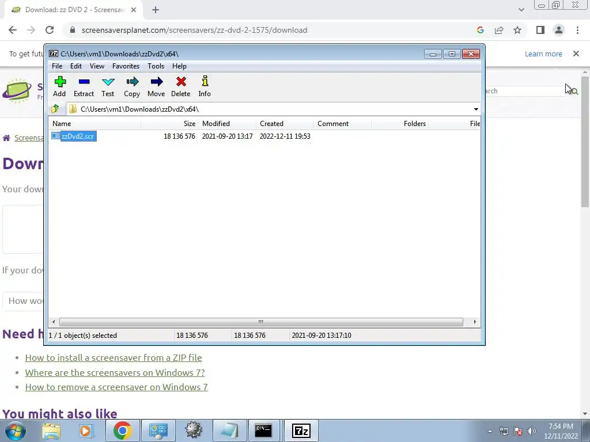Go back in Chrome browser
The image size is (590, 442).
[13, 30]
